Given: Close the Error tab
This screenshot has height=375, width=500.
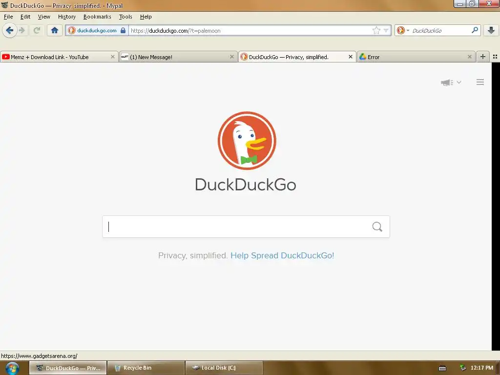Looking at the screenshot, I should pos(469,57).
